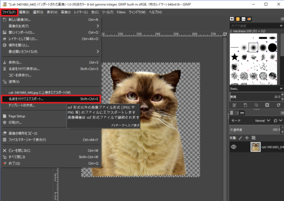Click the cat layer thumbnail
The width and height of the screenshot is (284, 201).
(x=256, y=147)
